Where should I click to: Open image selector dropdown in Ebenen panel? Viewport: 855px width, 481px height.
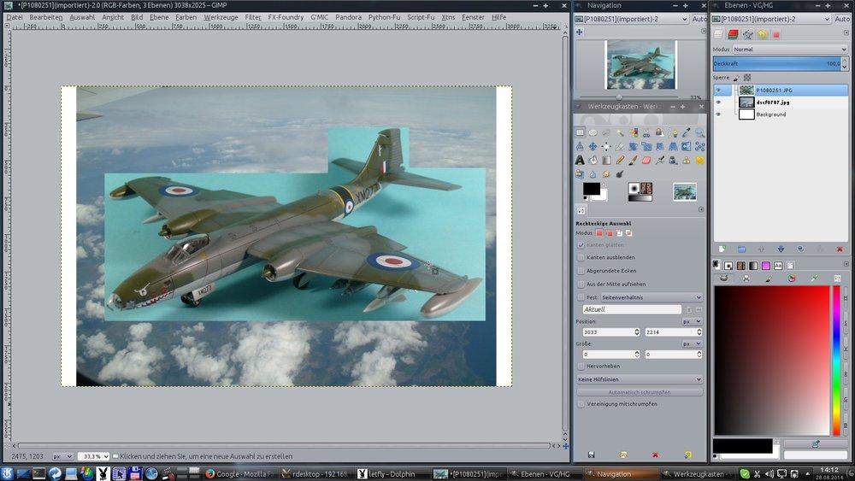pos(771,19)
